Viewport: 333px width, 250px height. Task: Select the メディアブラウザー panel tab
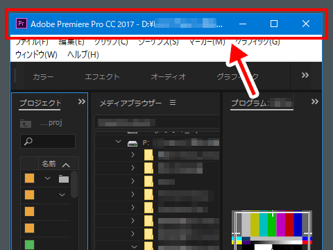coord(130,103)
